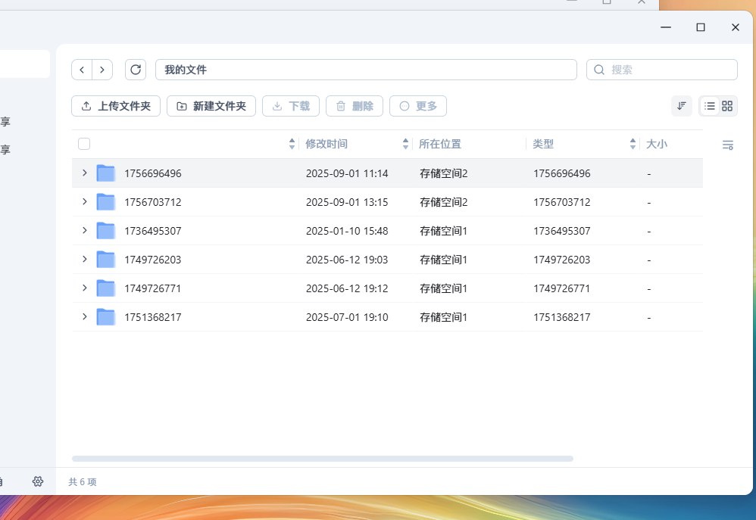Click 下载 button
Viewport: 756px width, 520px height.
pyautogui.click(x=291, y=106)
